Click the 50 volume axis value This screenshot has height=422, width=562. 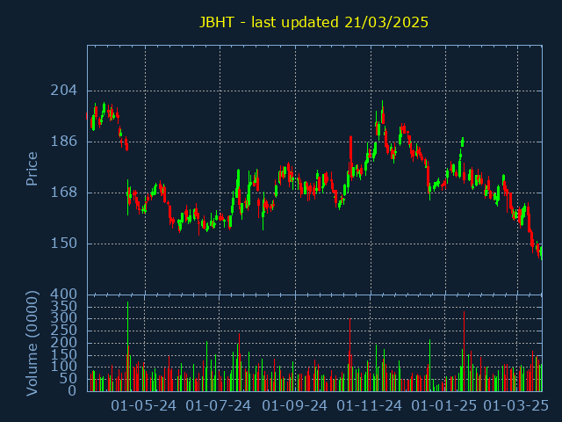point(68,378)
